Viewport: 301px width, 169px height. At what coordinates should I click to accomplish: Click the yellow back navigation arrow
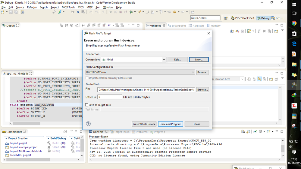coord(174,12)
